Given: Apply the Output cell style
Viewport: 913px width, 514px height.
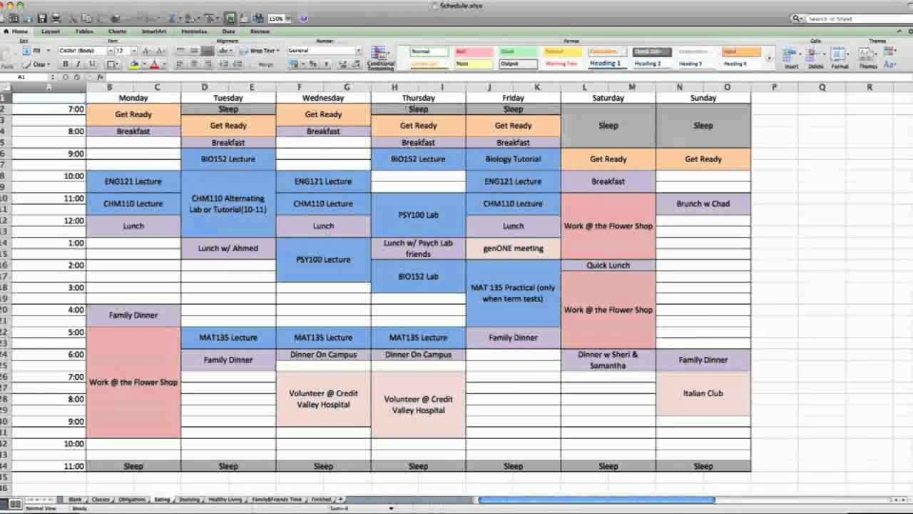Looking at the screenshot, I should coord(518,64).
